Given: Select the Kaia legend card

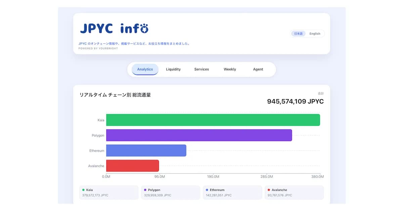Looking at the screenshot, I should (109, 193).
